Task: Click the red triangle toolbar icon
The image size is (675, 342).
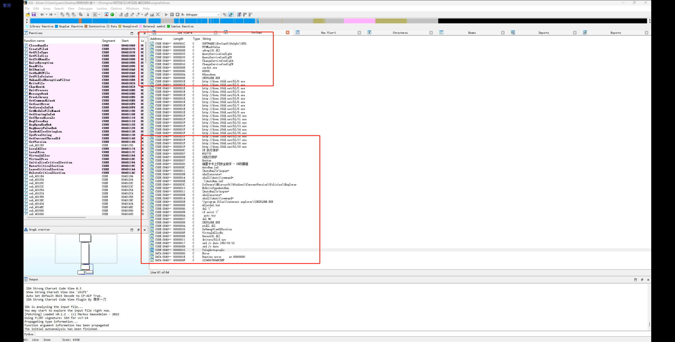Action: (x=106, y=15)
